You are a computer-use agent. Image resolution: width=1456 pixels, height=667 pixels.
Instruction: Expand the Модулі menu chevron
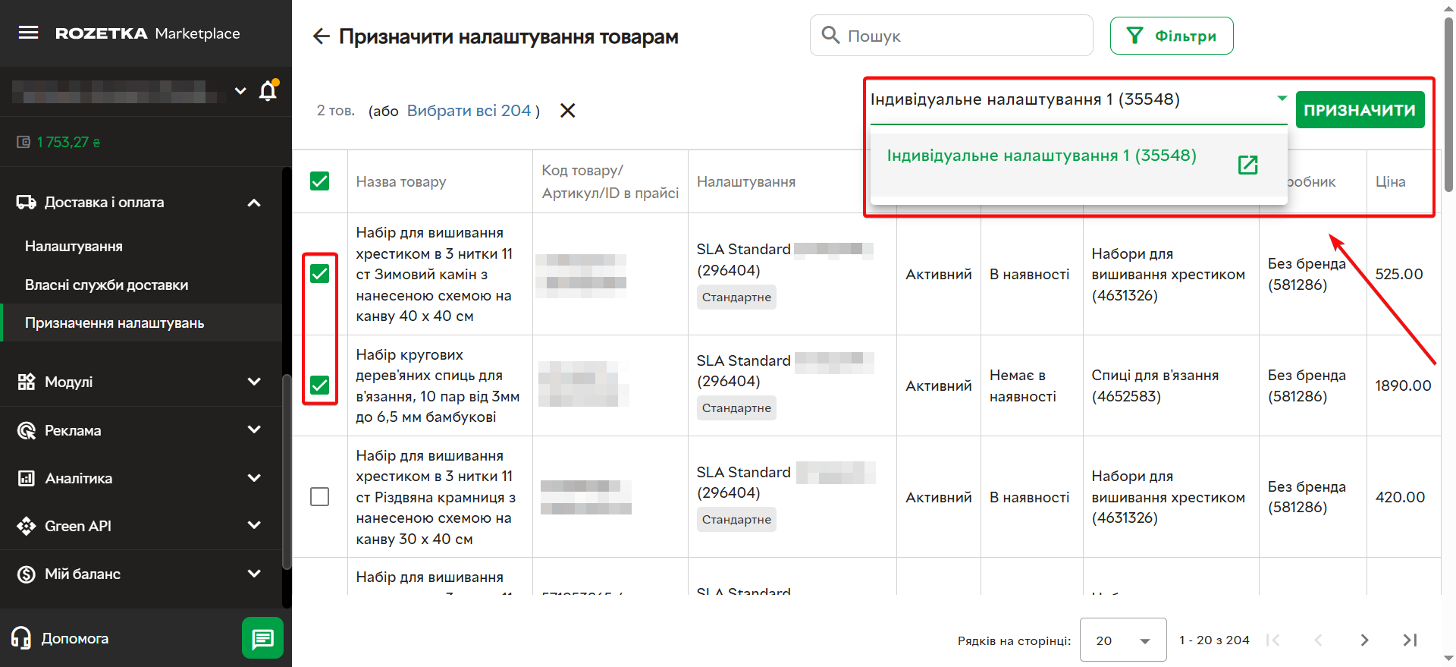pos(255,382)
